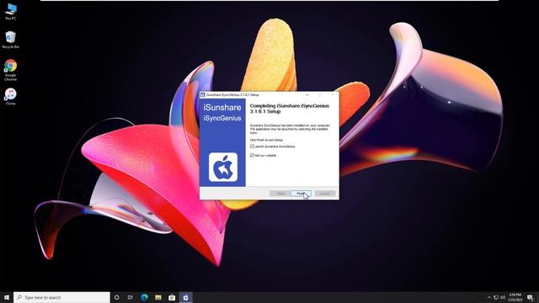Click the setup title bar icon

coord(202,94)
